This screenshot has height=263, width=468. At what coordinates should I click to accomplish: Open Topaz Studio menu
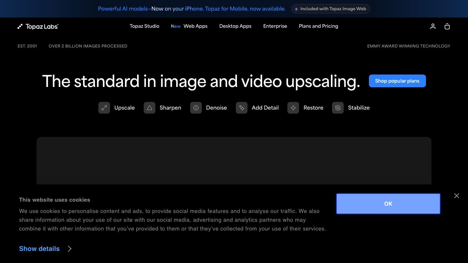(x=144, y=26)
